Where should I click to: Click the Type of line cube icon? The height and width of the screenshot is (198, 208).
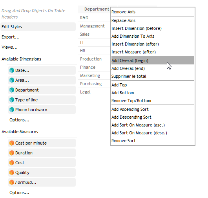(12, 100)
